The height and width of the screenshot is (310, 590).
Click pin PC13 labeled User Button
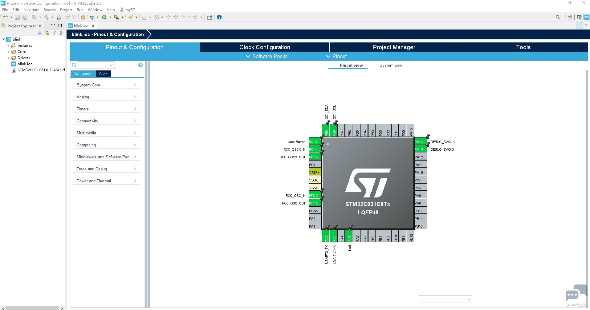pyautogui.click(x=315, y=141)
